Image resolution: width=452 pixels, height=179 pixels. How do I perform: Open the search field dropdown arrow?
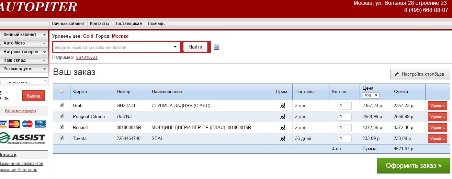[x=175, y=47]
